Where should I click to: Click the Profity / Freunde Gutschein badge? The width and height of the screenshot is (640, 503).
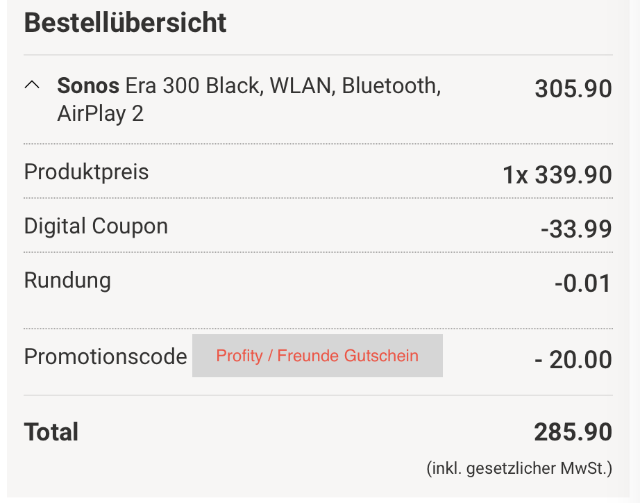(317, 356)
